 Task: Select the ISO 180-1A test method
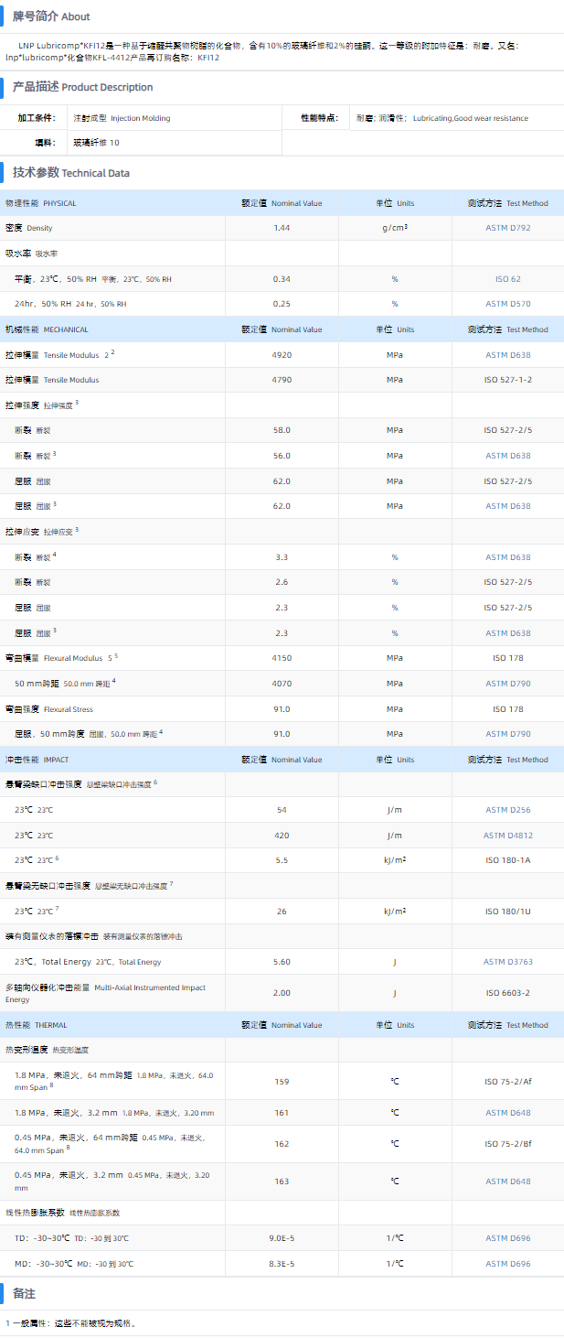(x=507, y=860)
